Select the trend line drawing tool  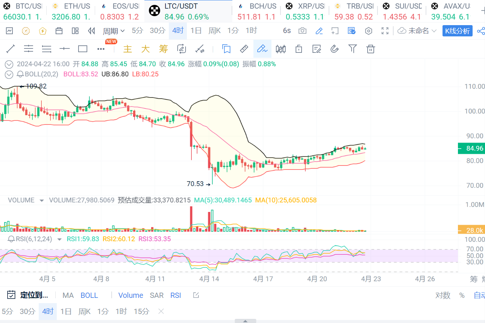click(10, 49)
